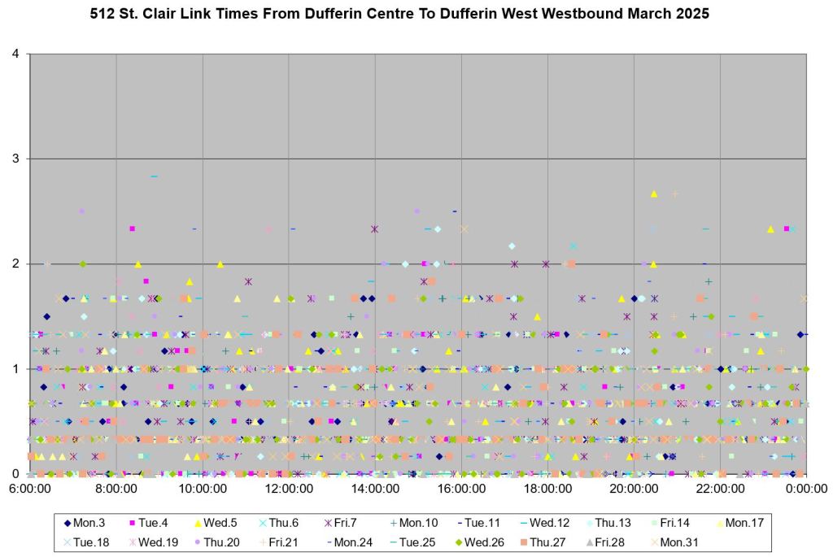Click the 12:00:00 x-axis label
The height and width of the screenshot is (557, 833).
click(289, 489)
